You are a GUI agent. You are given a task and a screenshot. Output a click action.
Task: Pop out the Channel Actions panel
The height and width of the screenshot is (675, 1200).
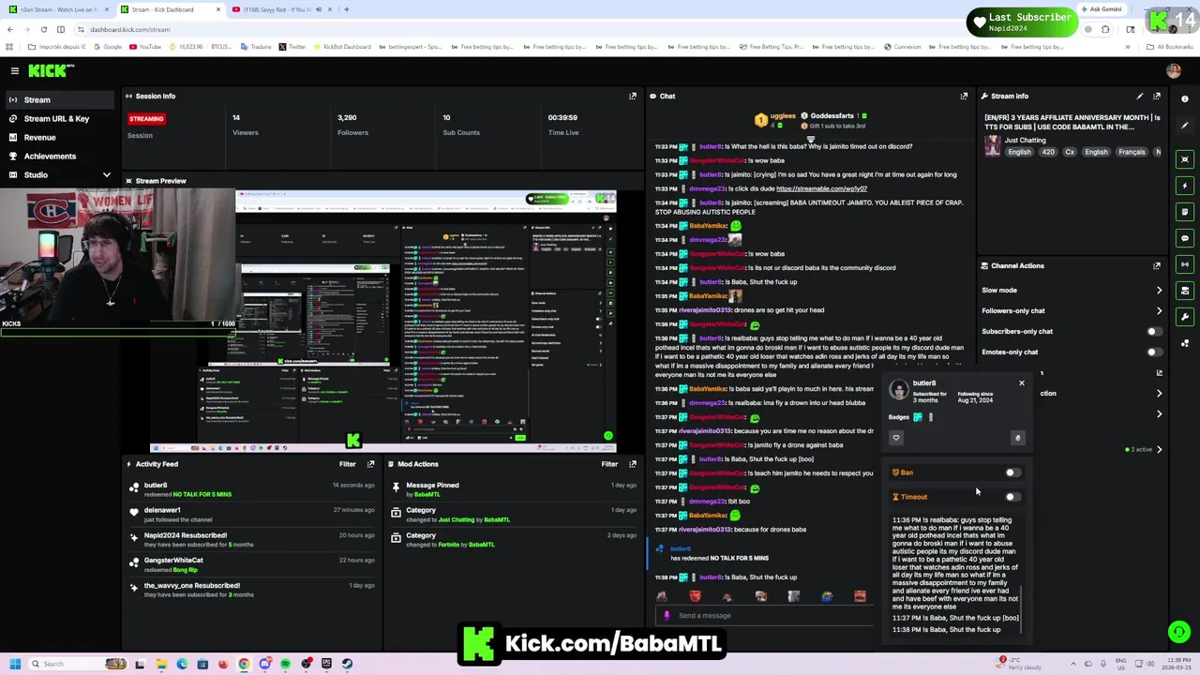tap(1157, 265)
